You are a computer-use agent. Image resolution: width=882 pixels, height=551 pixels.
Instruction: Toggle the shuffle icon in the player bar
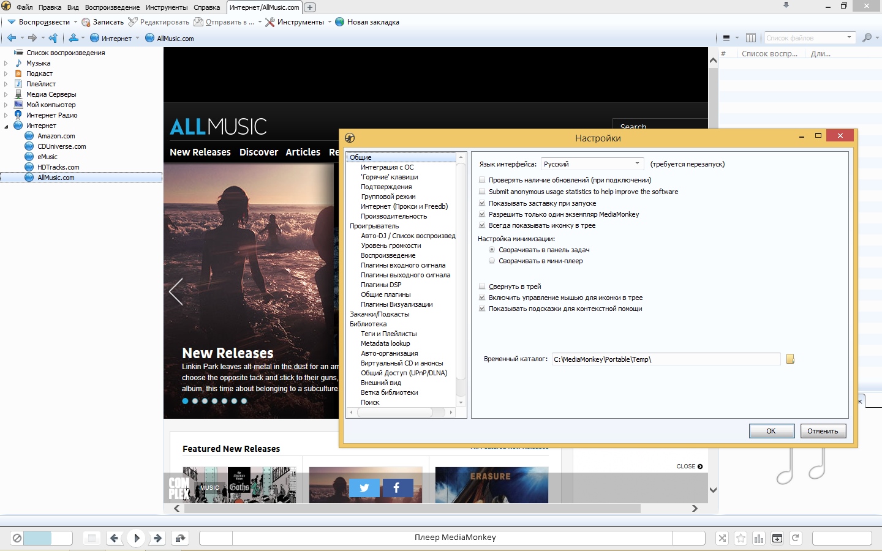(722, 538)
